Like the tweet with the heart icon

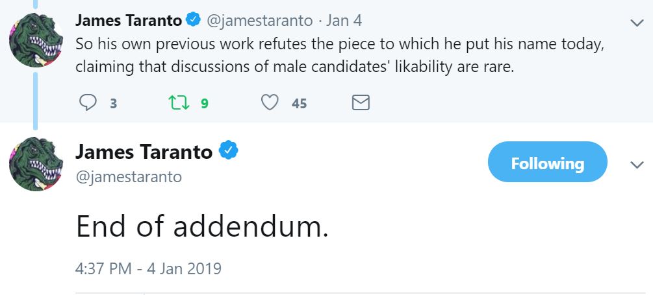pyautogui.click(x=270, y=102)
